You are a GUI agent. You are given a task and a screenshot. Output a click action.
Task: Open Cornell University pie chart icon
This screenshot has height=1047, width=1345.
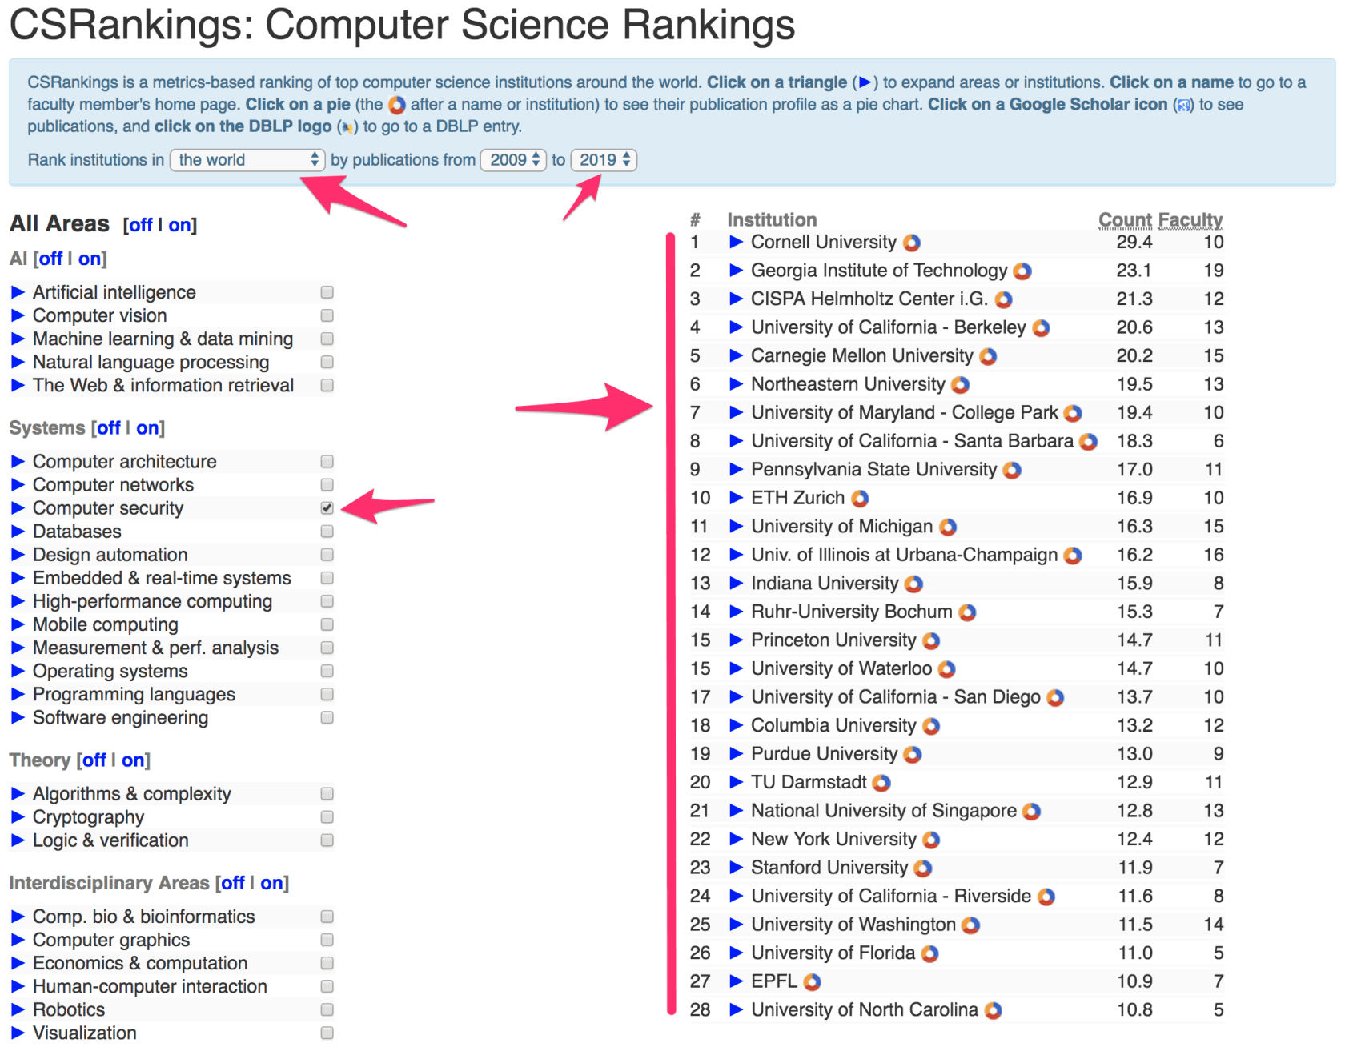coord(912,243)
